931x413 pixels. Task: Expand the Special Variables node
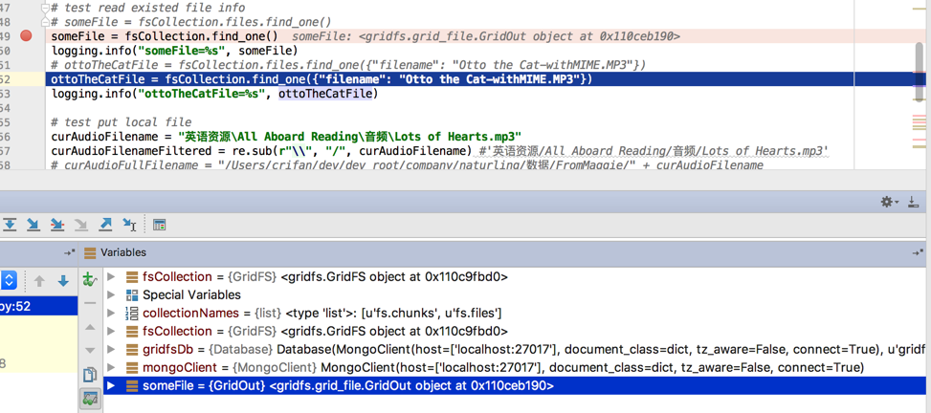point(111,295)
